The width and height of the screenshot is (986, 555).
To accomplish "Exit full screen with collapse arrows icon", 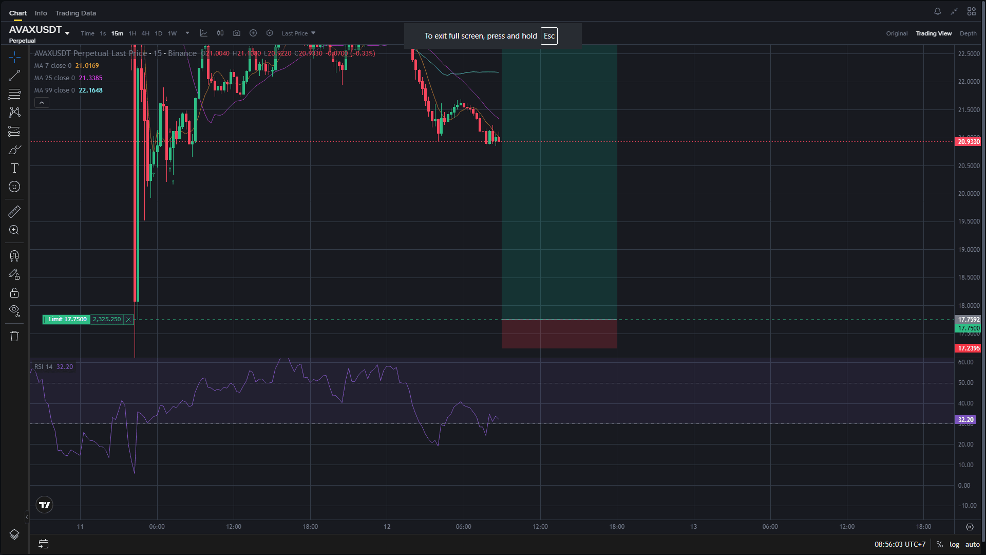I will (x=954, y=11).
